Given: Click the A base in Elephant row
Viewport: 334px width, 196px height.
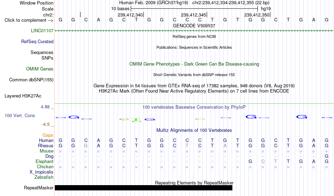Looking at the screenshot, I should click(314, 162).
